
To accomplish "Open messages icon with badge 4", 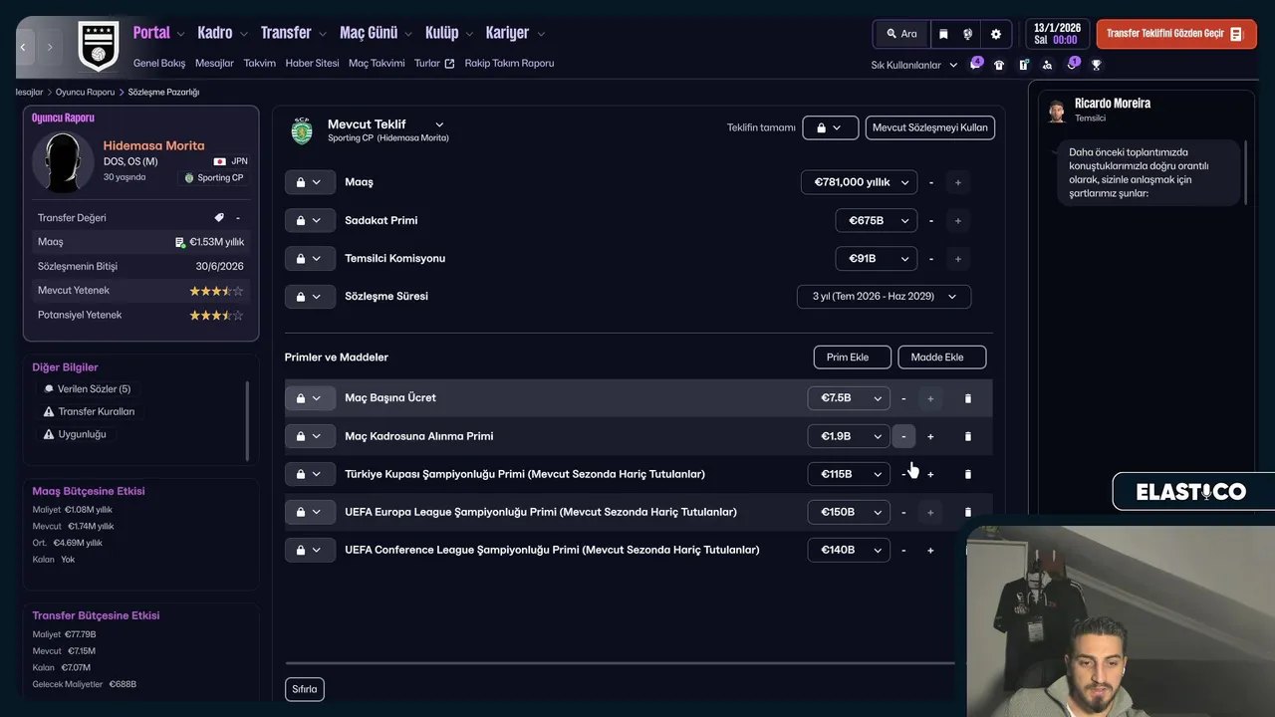I will tap(975, 65).
